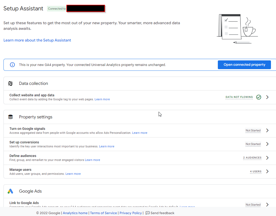The height and width of the screenshot is (216, 276).
Task: Click the Property settings section heading
Action: (36, 117)
